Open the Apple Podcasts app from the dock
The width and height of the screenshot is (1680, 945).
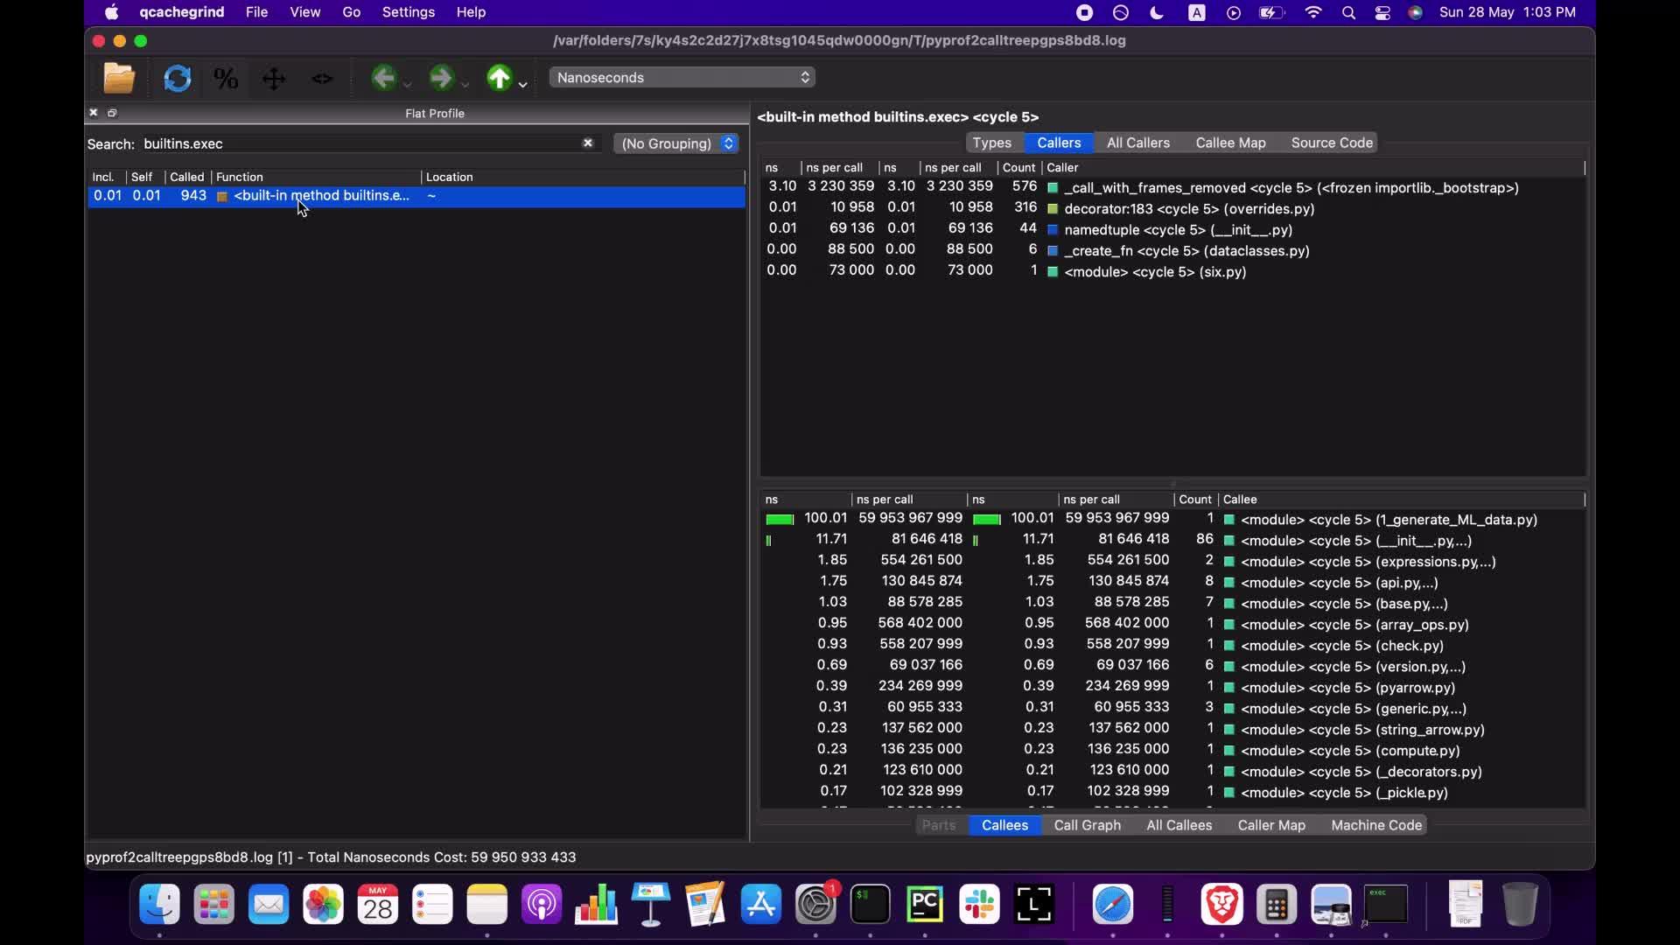(542, 904)
